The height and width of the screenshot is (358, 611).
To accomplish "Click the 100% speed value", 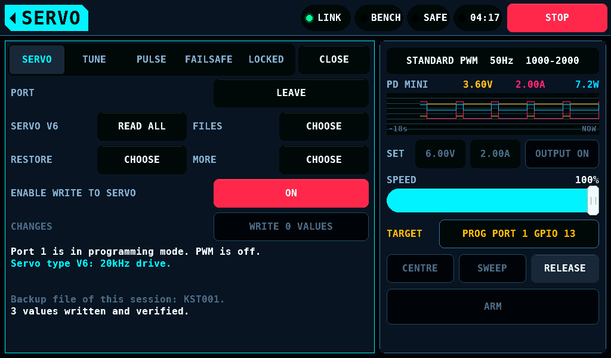I will 587,180.
